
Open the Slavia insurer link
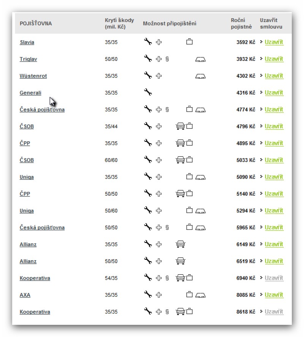(x=27, y=43)
